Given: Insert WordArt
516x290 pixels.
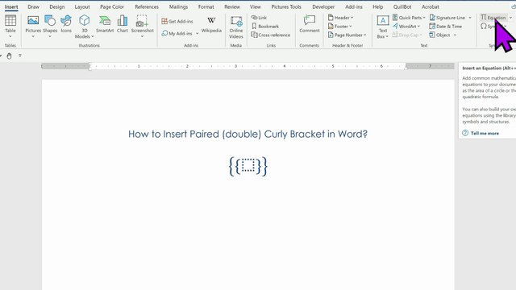Looking at the screenshot, I should [x=406, y=26].
